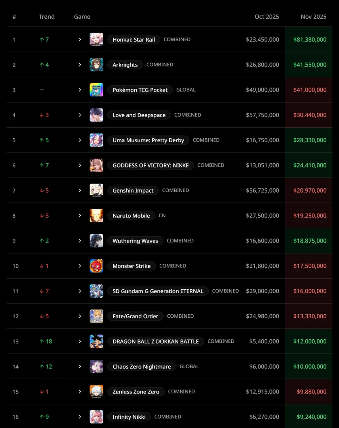
Task: Click the Genshin Impact game icon
Action: pos(96,191)
